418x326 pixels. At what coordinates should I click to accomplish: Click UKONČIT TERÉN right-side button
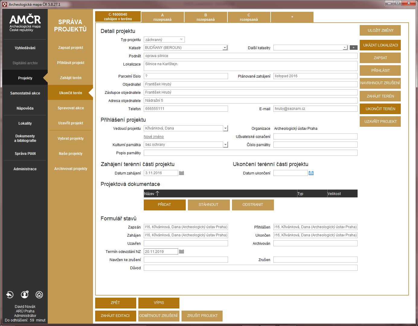pos(380,109)
